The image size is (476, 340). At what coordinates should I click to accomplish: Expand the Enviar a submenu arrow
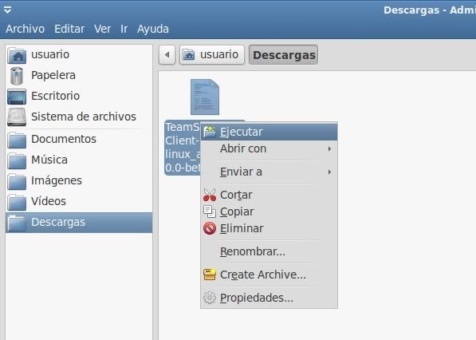coord(329,172)
